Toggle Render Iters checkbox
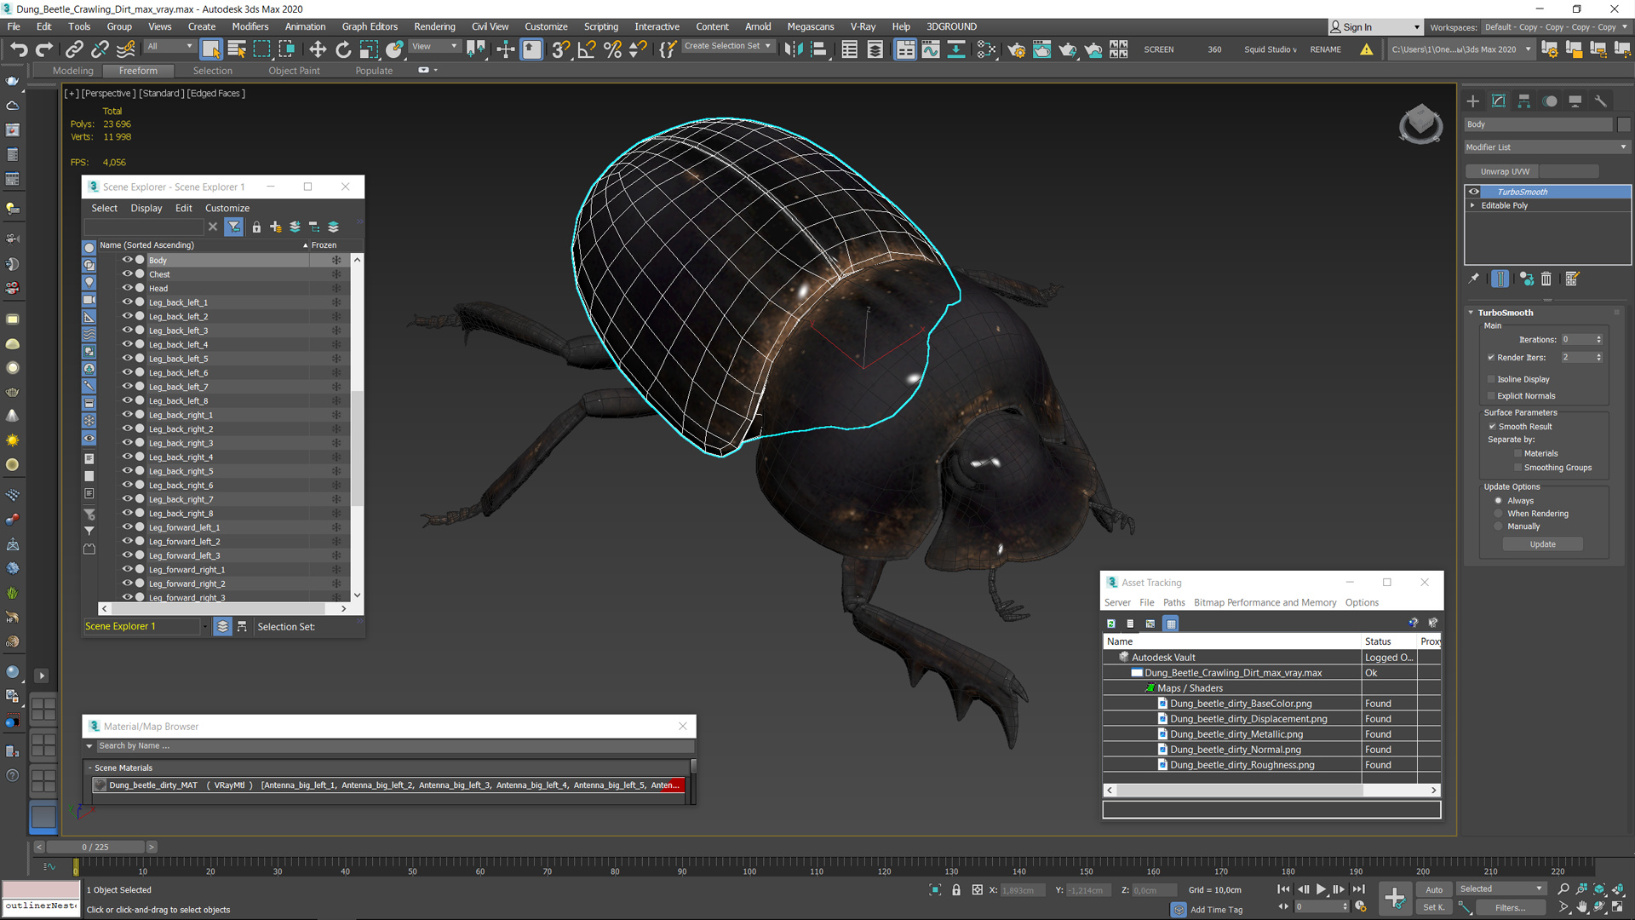This screenshot has width=1635, height=920. [x=1491, y=358]
